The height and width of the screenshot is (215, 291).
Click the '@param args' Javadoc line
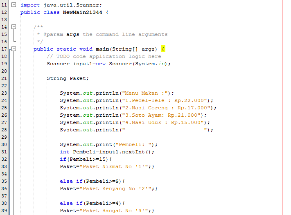point(102,34)
